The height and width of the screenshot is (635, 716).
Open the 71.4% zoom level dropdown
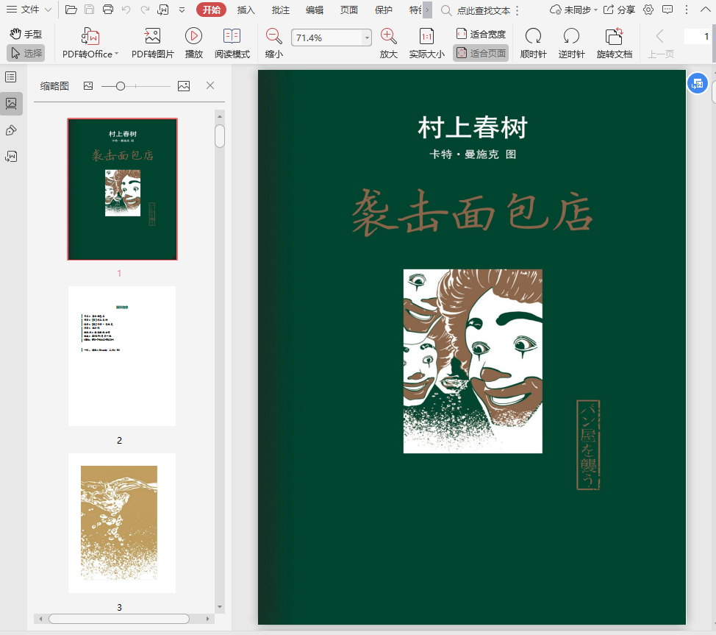367,38
